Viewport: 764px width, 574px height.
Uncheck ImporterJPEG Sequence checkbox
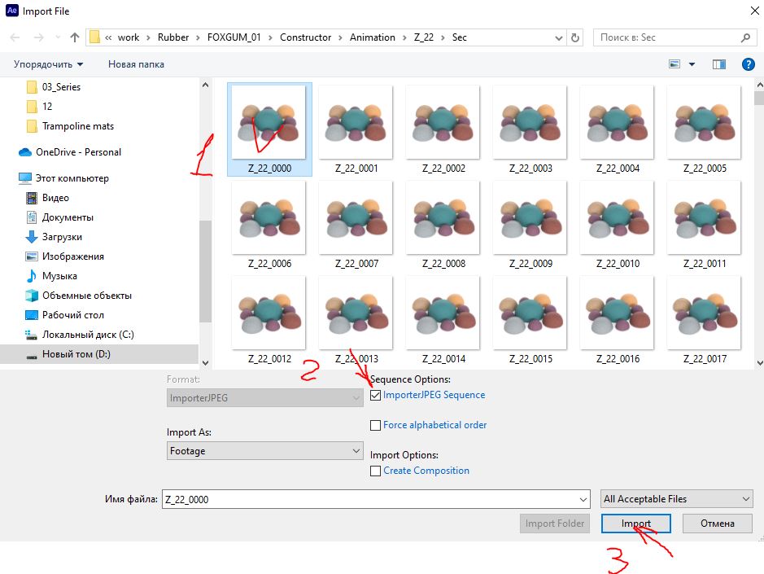[375, 395]
